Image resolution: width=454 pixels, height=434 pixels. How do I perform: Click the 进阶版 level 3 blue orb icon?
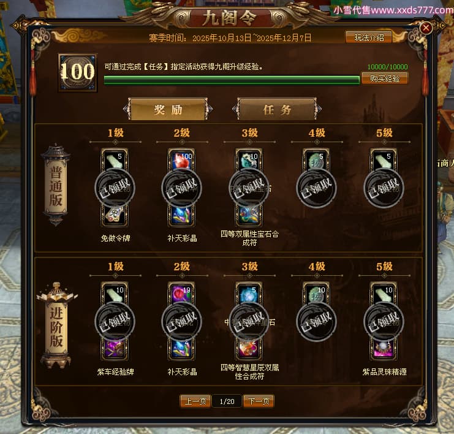tap(249, 294)
